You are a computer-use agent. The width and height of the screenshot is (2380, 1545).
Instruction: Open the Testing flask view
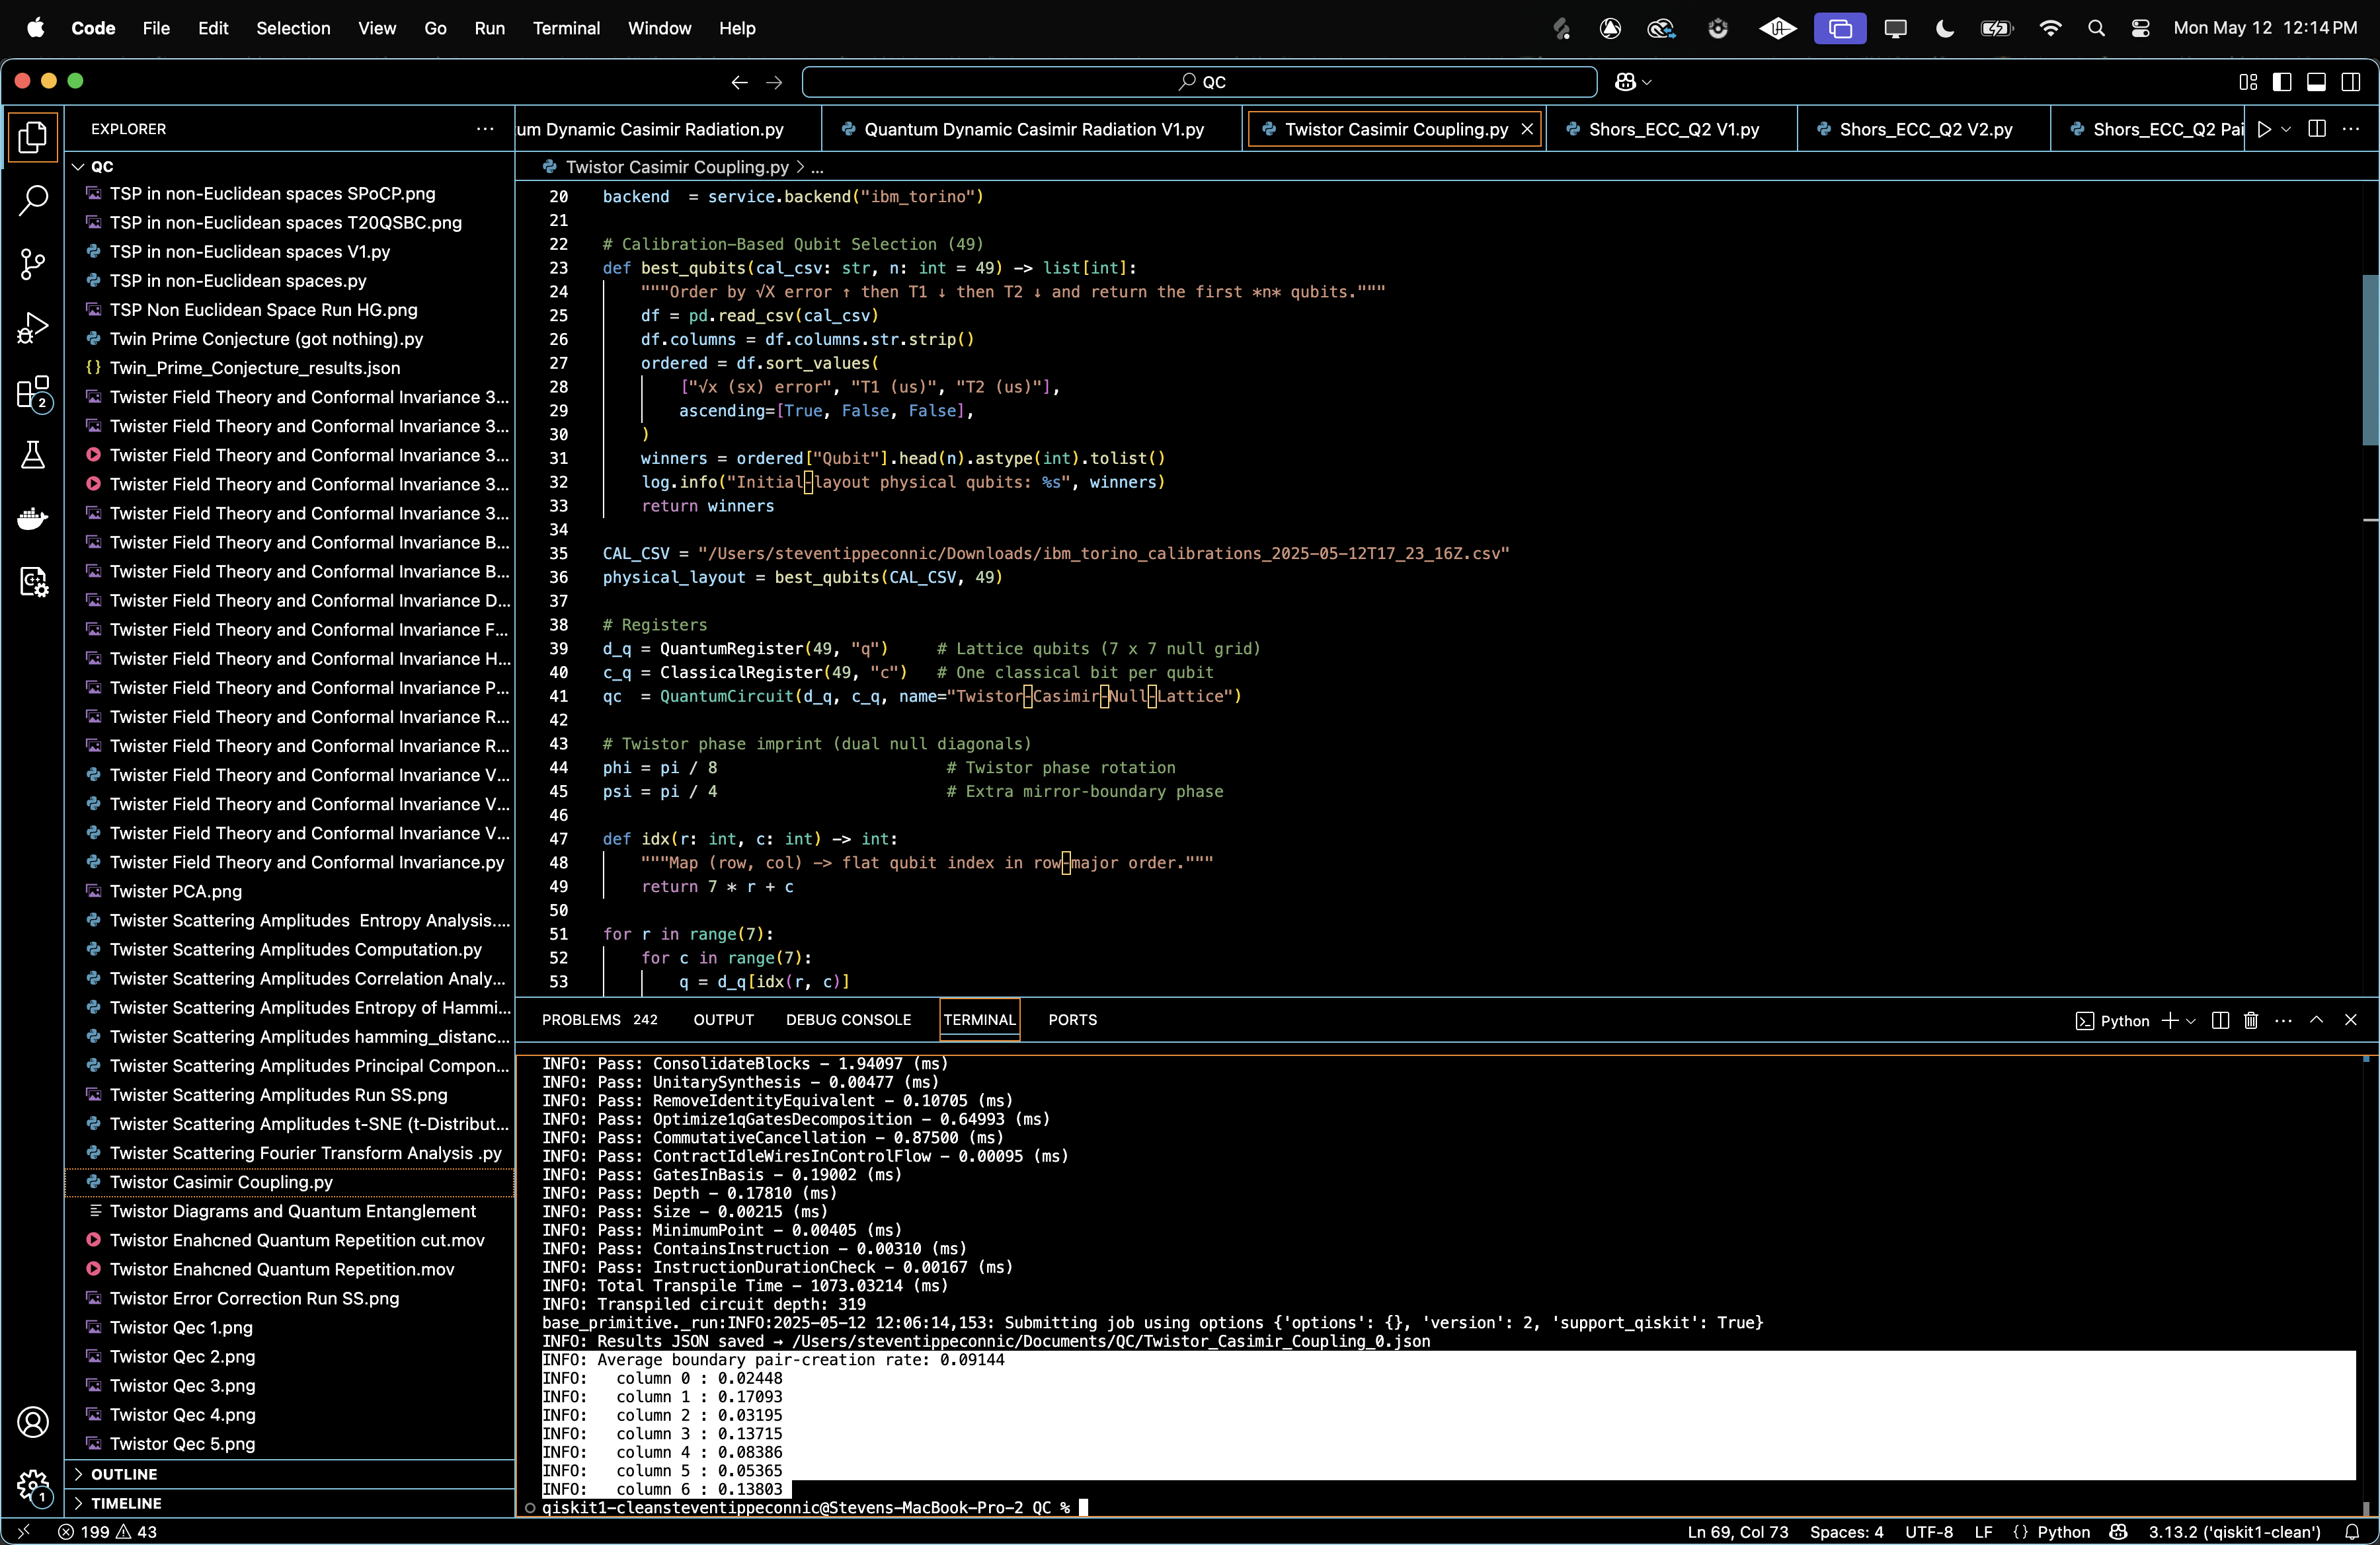click(x=32, y=456)
